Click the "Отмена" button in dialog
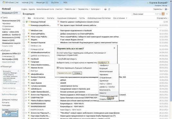This screenshot has width=172, height=119. [77, 73]
